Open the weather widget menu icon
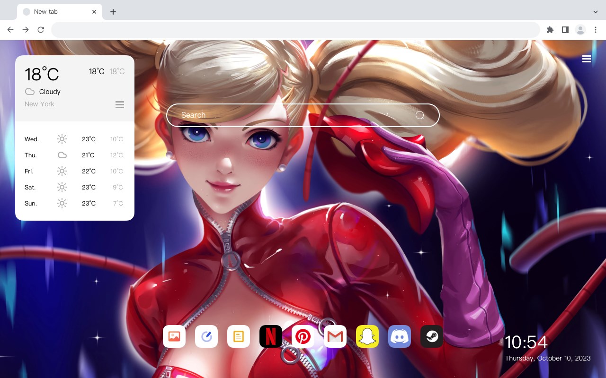The image size is (606, 378). 120,104
